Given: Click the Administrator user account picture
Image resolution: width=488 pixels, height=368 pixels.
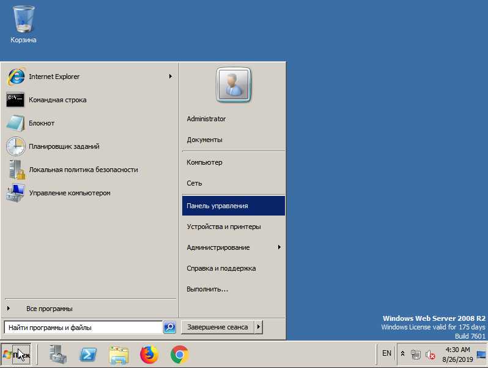Looking at the screenshot, I should (x=234, y=84).
